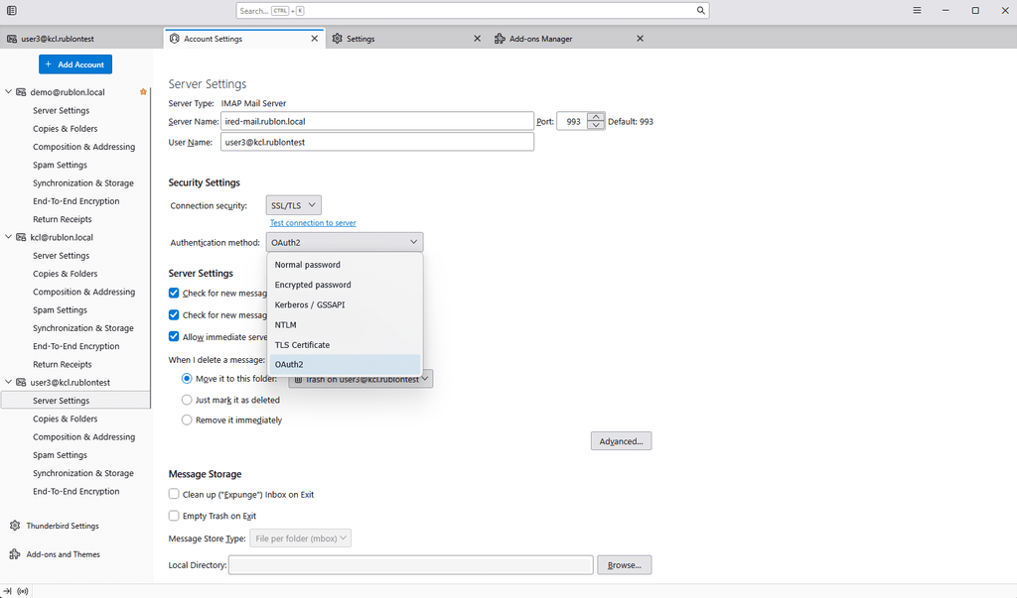Increase the port number with up arrow
Image resolution: width=1017 pixels, height=598 pixels.
[596, 117]
